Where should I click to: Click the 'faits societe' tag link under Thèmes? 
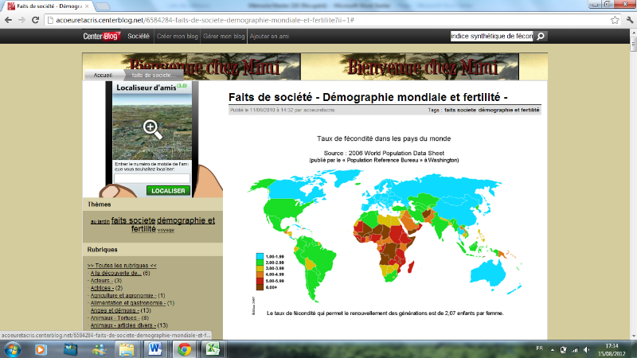[x=133, y=220]
